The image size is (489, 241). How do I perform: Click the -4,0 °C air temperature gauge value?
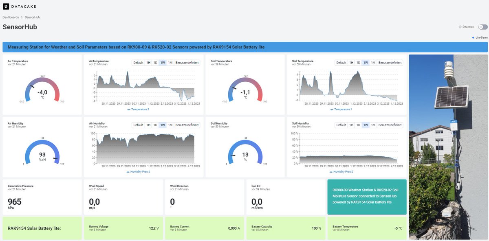(x=42, y=94)
